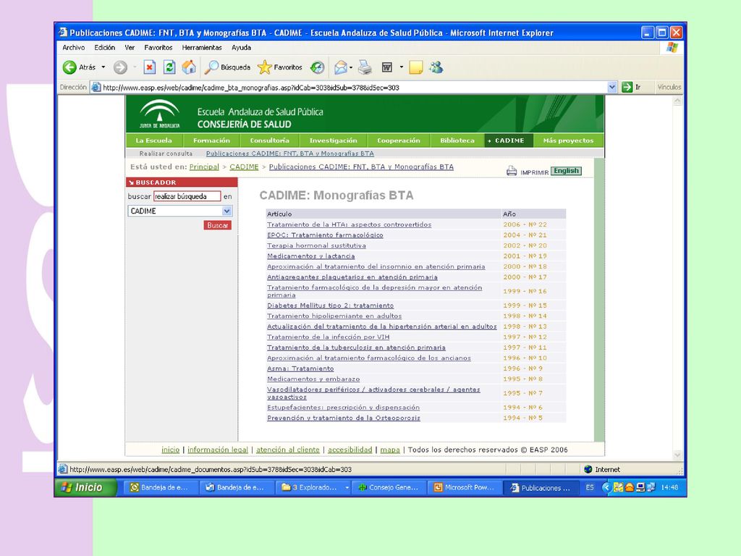
Task: Open the Ver menu
Action: 130,48
